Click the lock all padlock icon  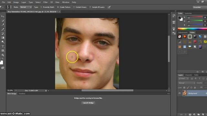(x=195, y=87)
